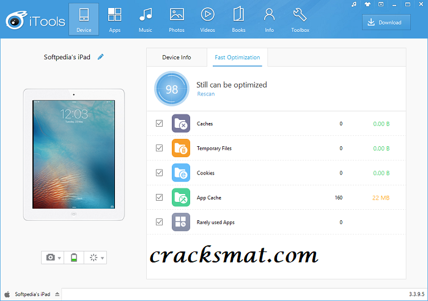Expand the reboot options dropdown arrow
This screenshot has width=428, height=301.
point(102,258)
